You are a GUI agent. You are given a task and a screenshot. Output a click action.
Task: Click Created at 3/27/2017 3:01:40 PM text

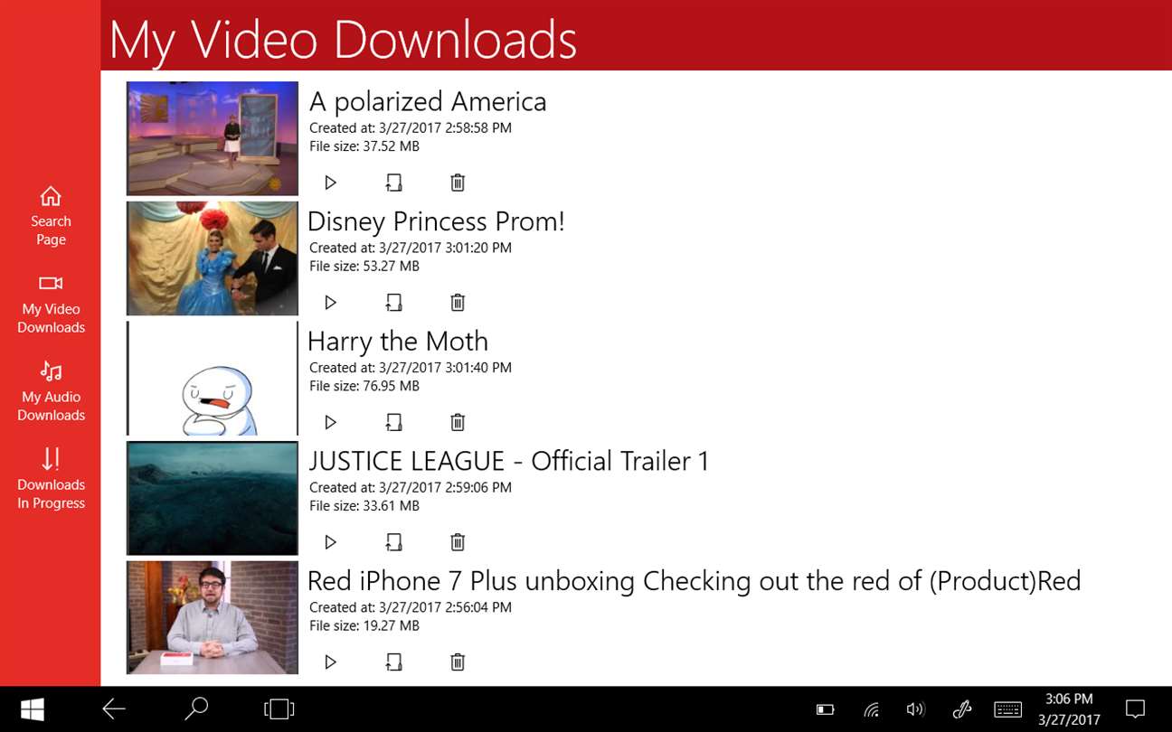[x=411, y=368]
